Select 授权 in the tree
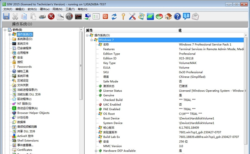250x154 pixels. [20, 62]
